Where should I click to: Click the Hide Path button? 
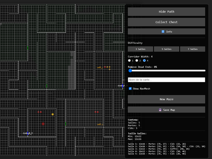166,12
